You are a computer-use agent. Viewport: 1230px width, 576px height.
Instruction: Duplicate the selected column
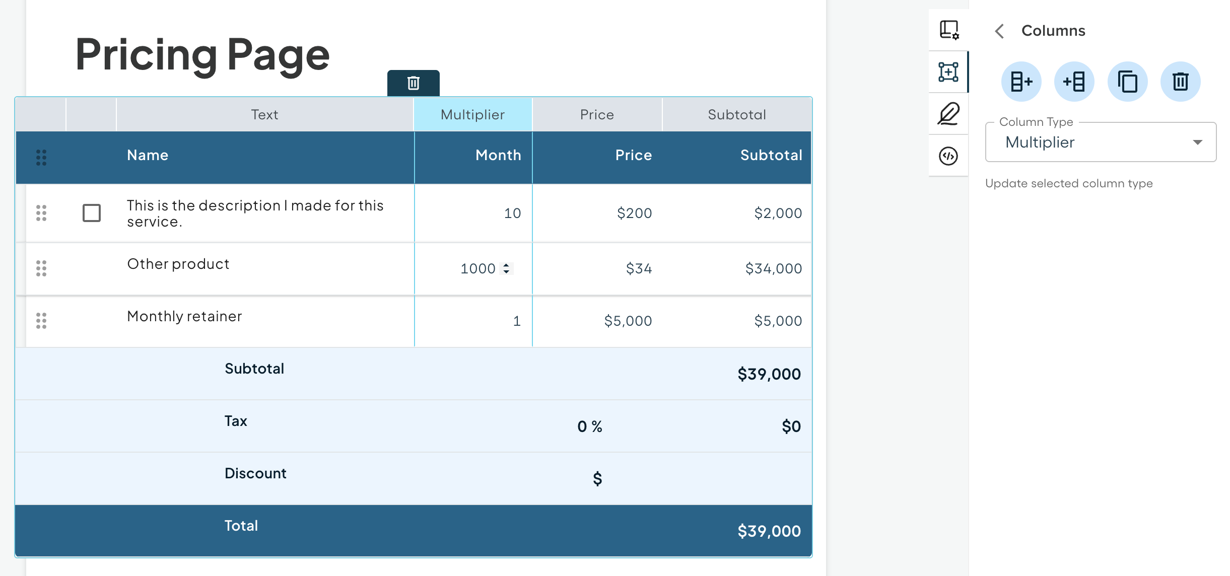(1127, 82)
